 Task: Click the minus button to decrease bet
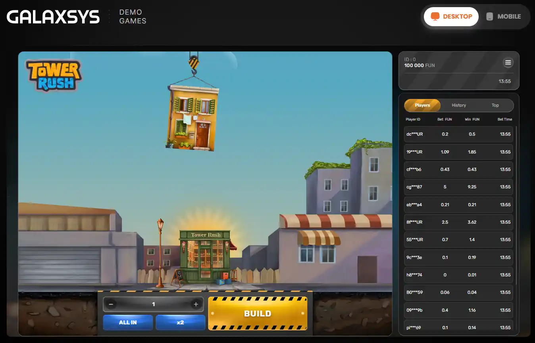(111, 304)
